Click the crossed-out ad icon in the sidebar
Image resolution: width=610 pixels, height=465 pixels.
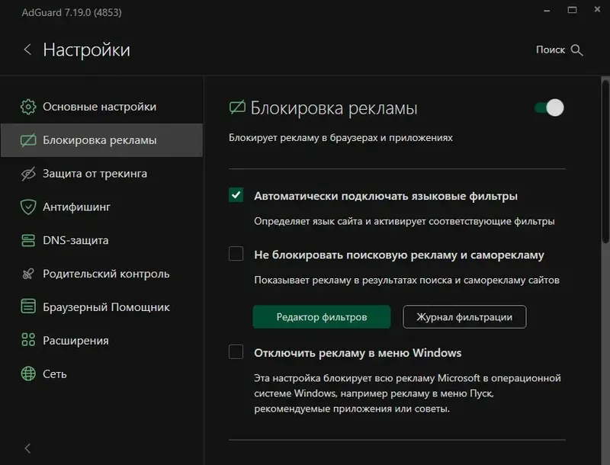[29, 139]
